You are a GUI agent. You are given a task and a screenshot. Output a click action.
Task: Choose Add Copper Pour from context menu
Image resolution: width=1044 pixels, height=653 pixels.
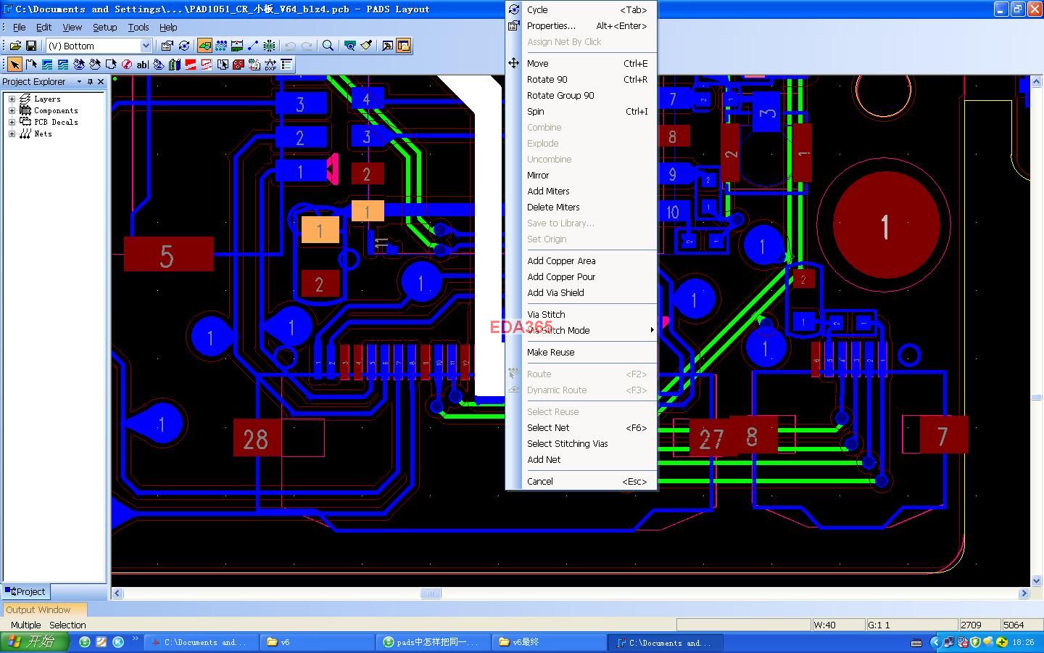(x=561, y=277)
